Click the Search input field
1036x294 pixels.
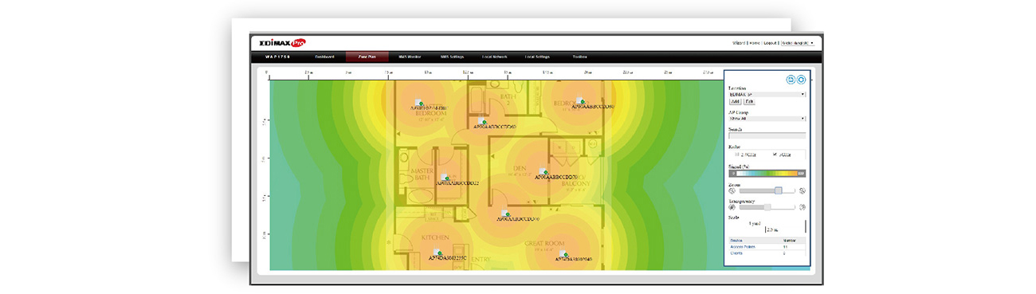click(767, 135)
